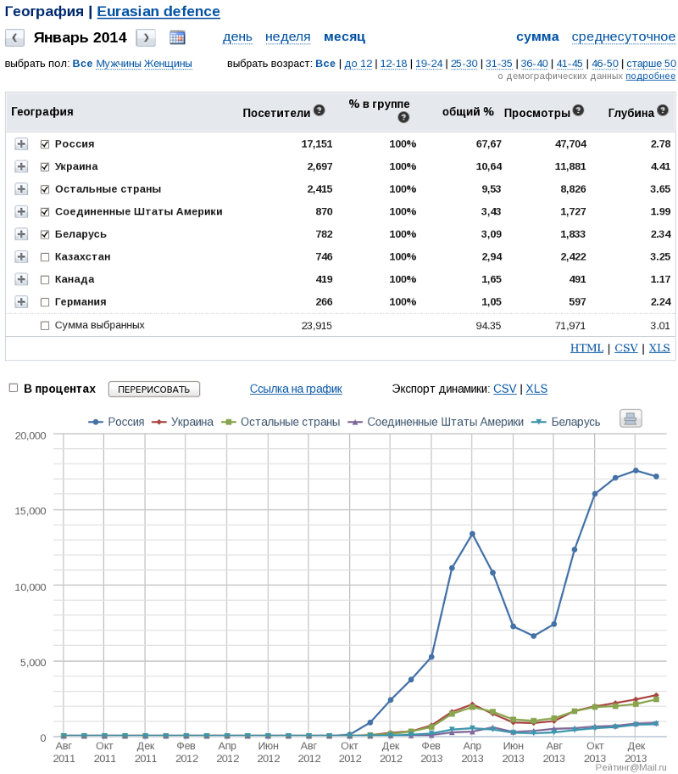Check the Германия checkbox
The image size is (678, 774).
[x=45, y=302]
